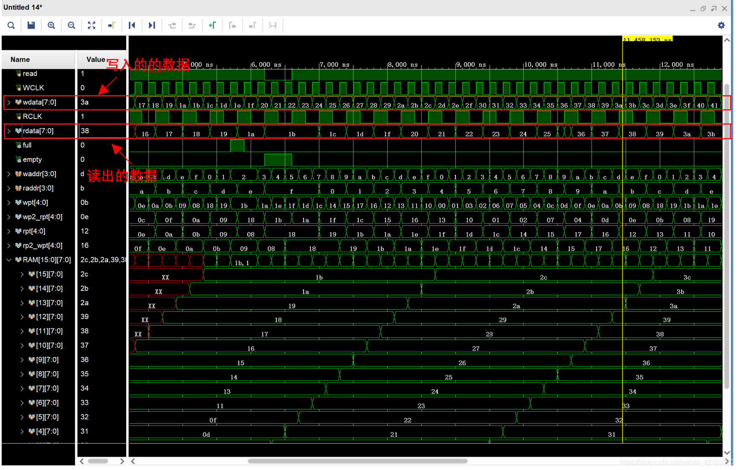Image resolution: width=738 pixels, height=470 pixels.
Task: Expand RAM entry [5][7:0]
Action: pyautogui.click(x=22, y=417)
